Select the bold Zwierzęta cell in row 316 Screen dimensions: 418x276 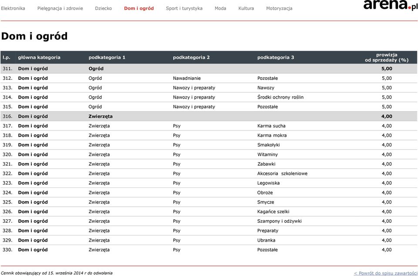tap(101, 116)
